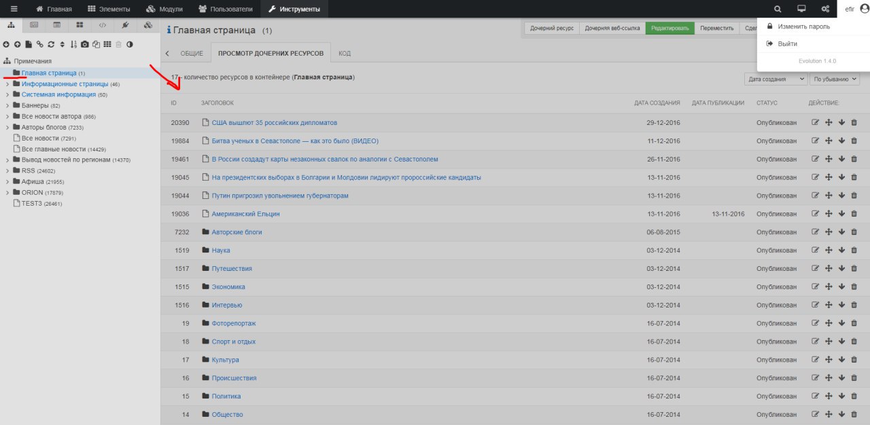Open the Элементы top menu

click(x=109, y=9)
